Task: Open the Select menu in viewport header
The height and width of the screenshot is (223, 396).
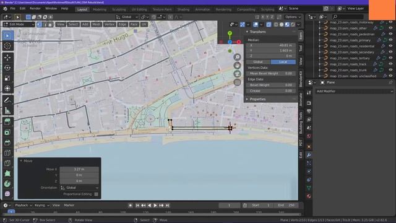Action: point(73,25)
